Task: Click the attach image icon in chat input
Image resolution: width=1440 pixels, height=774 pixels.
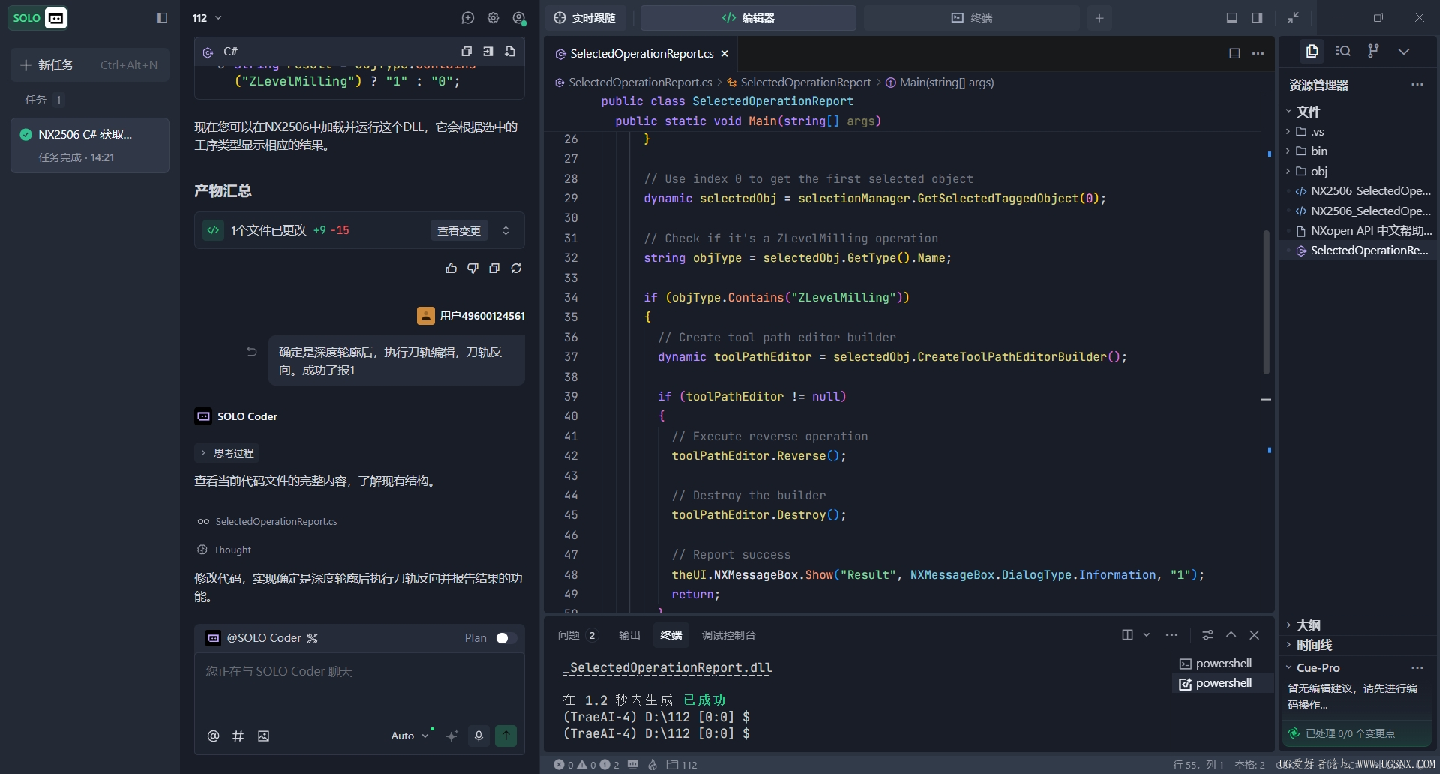Action: [x=263, y=736]
